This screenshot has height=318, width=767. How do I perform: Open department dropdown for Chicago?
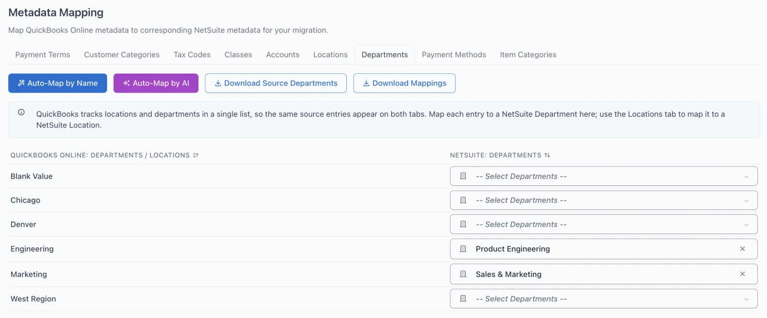[604, 200]
